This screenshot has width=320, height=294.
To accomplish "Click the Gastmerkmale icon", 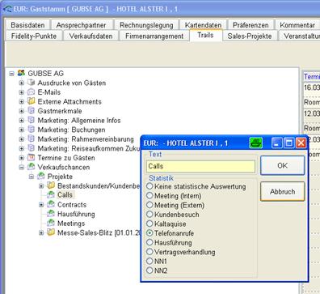I will [x=32, y=110].
